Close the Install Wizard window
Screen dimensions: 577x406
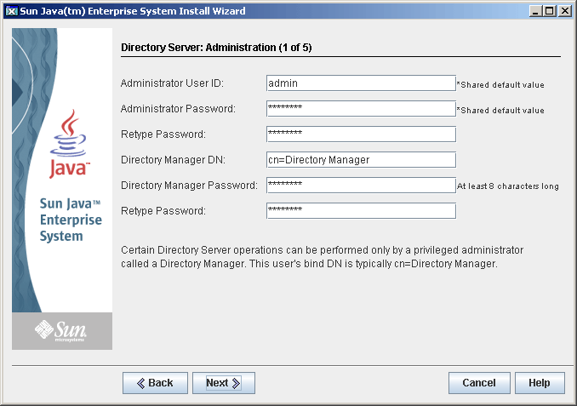(564, 11)
